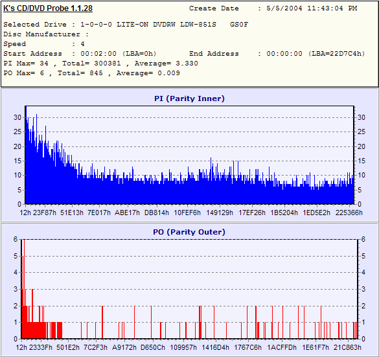Click the 30 tick on the PI left axis

(x=17, y=117)
